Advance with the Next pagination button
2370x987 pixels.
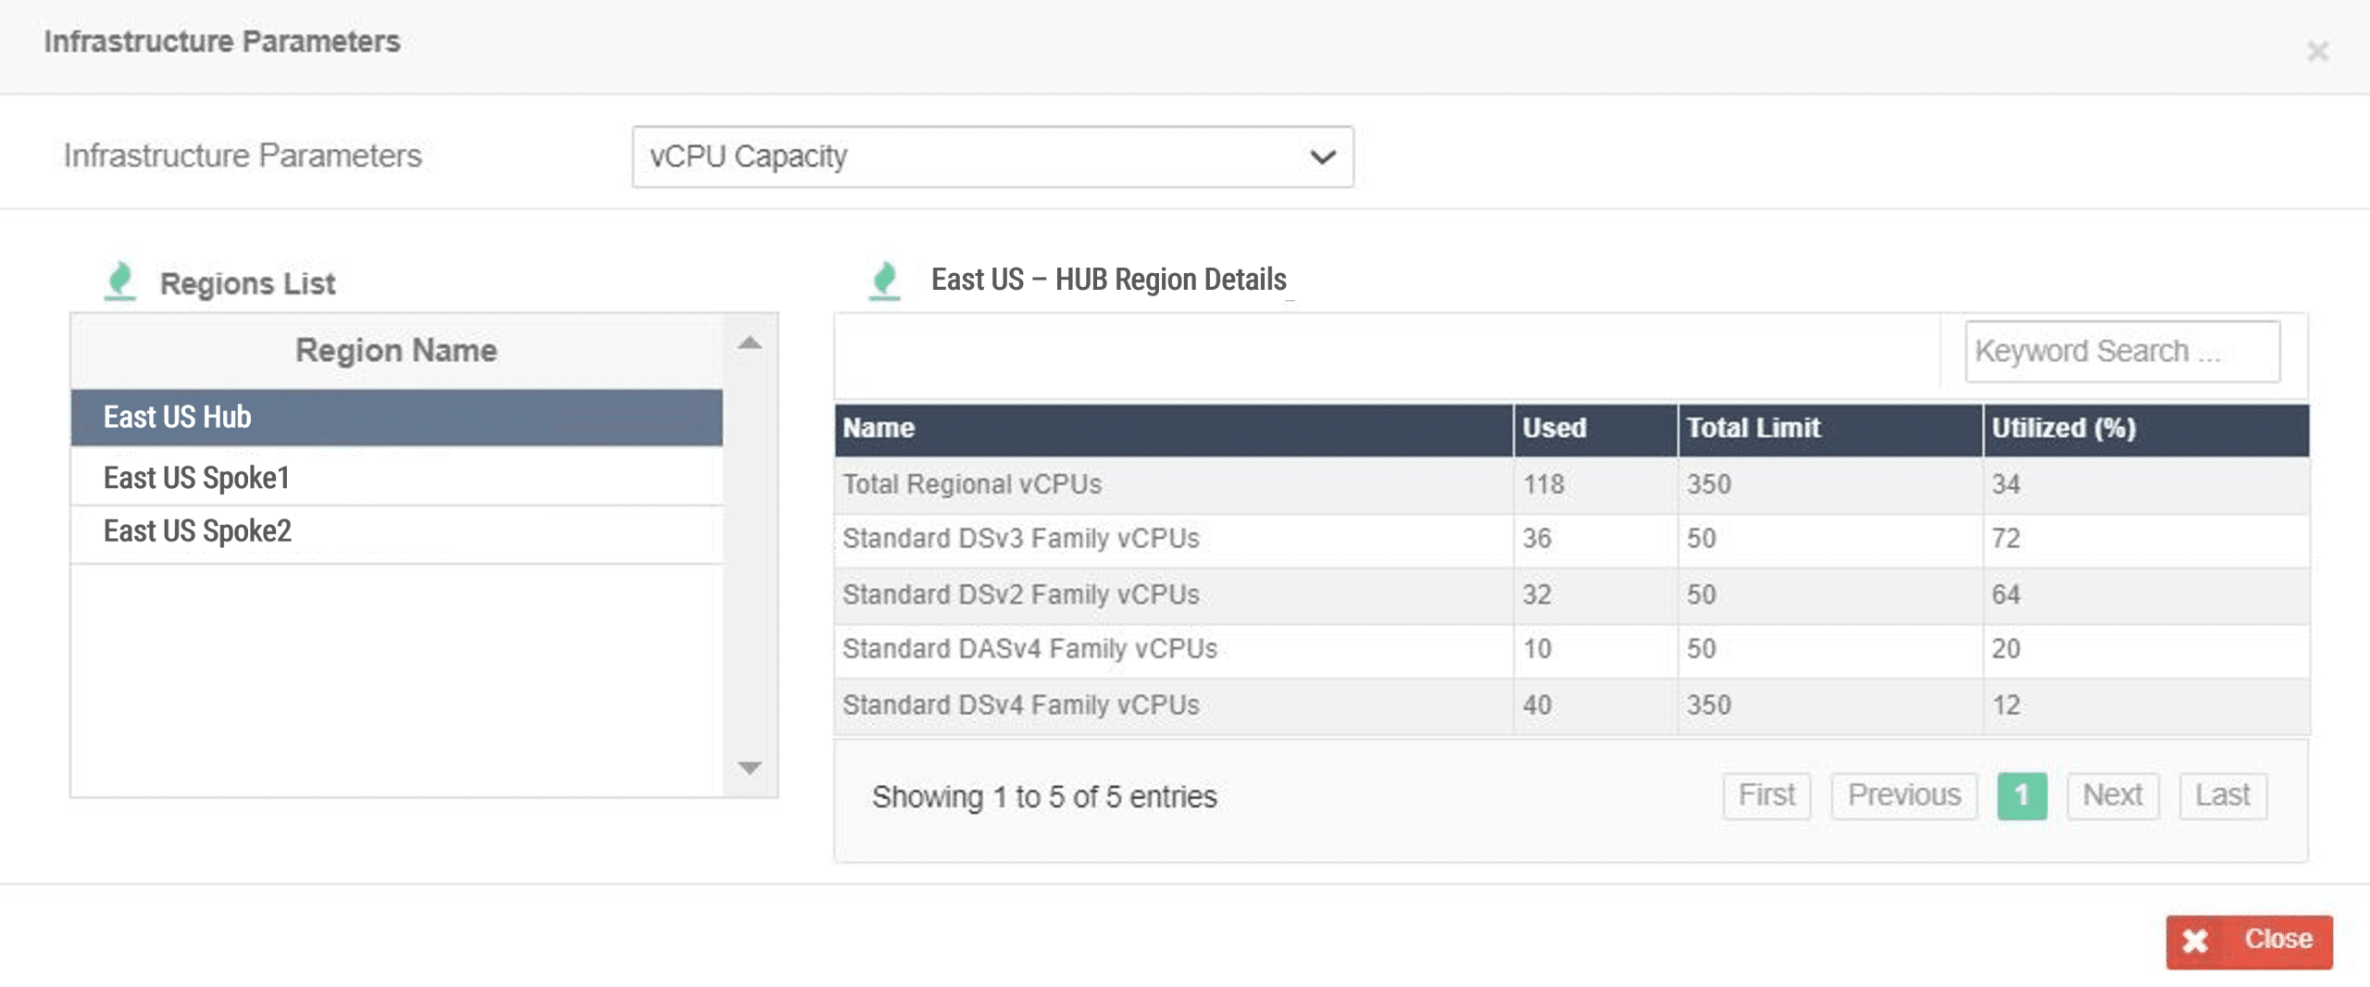tap(2112, 795)
